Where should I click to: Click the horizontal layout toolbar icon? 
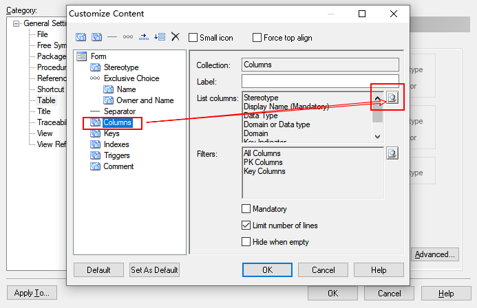click(x=144, y=37)
